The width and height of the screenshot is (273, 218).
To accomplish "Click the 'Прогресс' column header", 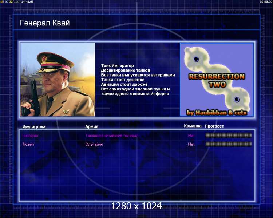I will pos(214,126).
